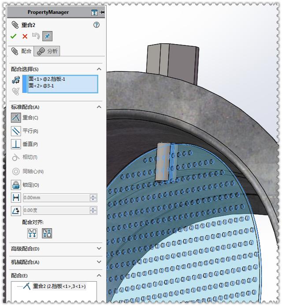The width and height of the screenshot is (282, 306).
Task: Click the multiple mate mode icon
Action: [16, 91]
